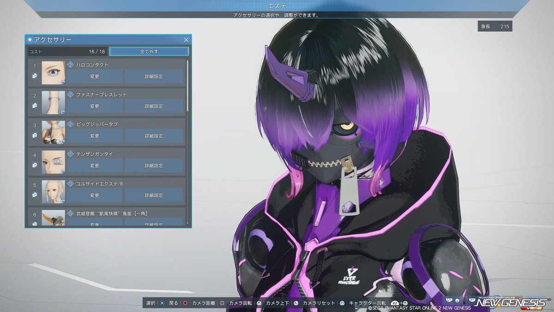Click the 選択 hint label
554x312 pixels.
(x=151, y=303)
